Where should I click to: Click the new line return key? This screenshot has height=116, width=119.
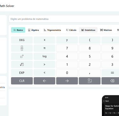click(89, 81)
